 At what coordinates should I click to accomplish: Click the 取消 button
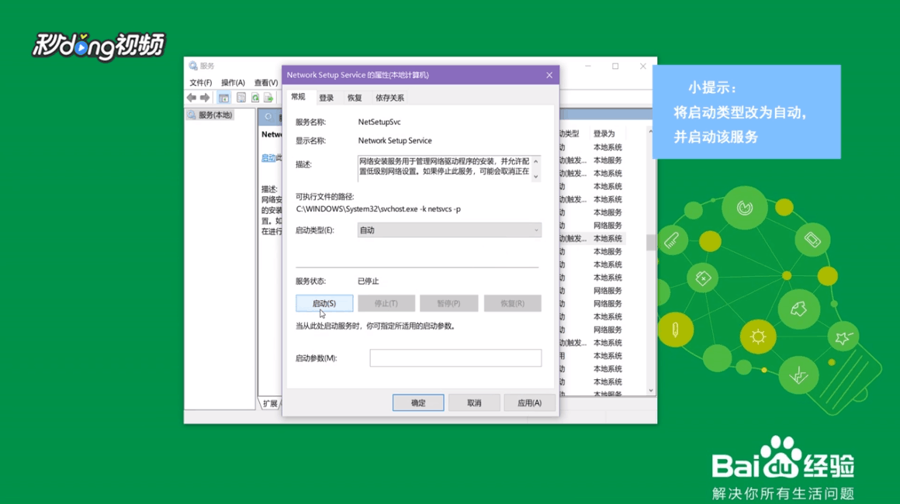(x=474, y=403)
